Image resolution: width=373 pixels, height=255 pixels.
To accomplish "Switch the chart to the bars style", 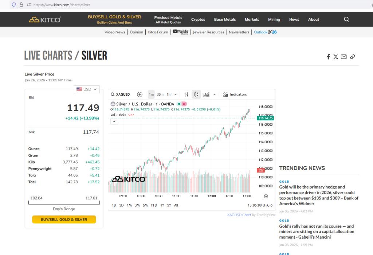I will click(x=186, y=94).
